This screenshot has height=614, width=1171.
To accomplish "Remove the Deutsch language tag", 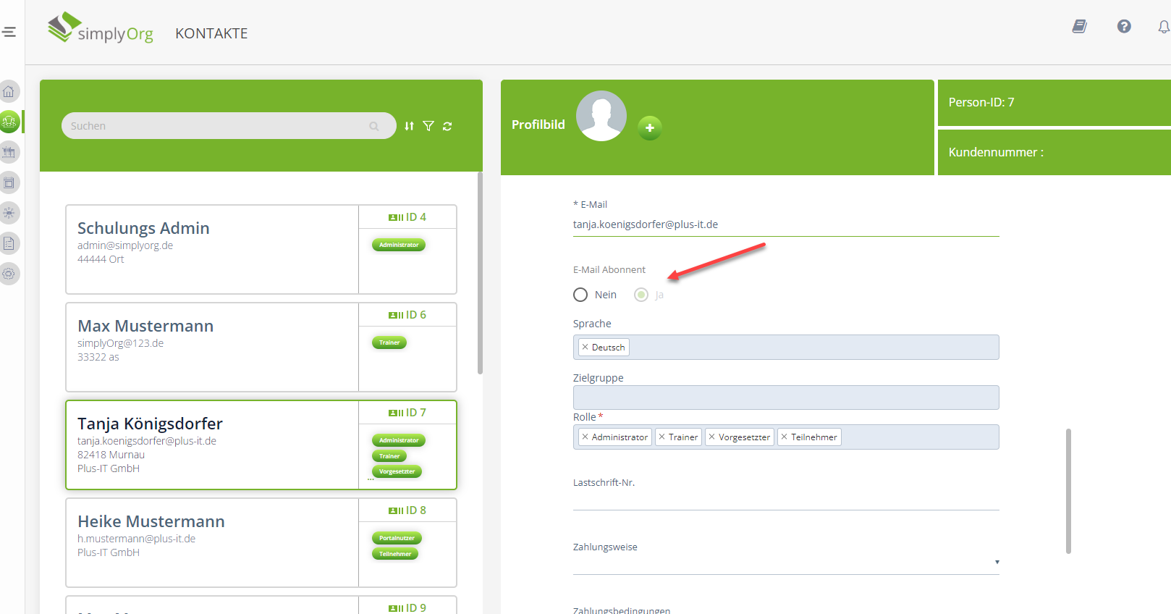I will [585, 348].
